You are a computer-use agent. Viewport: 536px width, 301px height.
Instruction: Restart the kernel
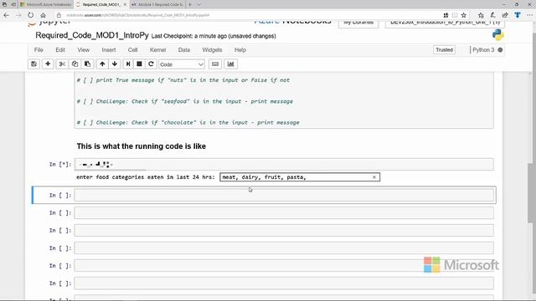pyautogui.click(x=151, y=64)
